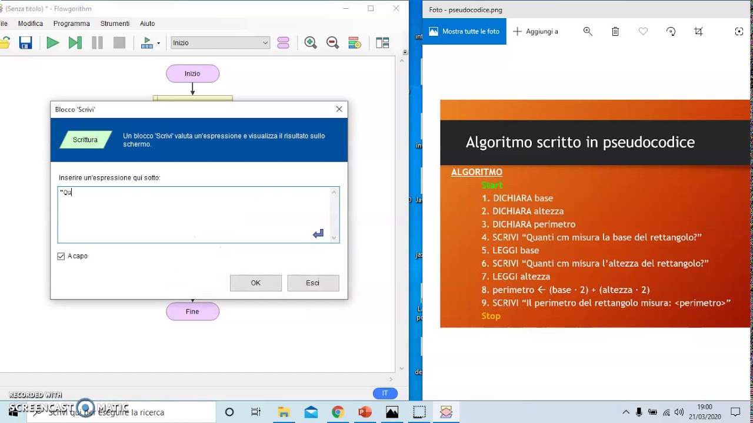Click the pseudocode slide image in Photos

[x=595, y=214]
